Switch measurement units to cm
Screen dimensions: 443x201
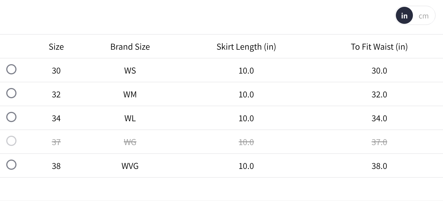pyautogui.click(x=423, y=16)
